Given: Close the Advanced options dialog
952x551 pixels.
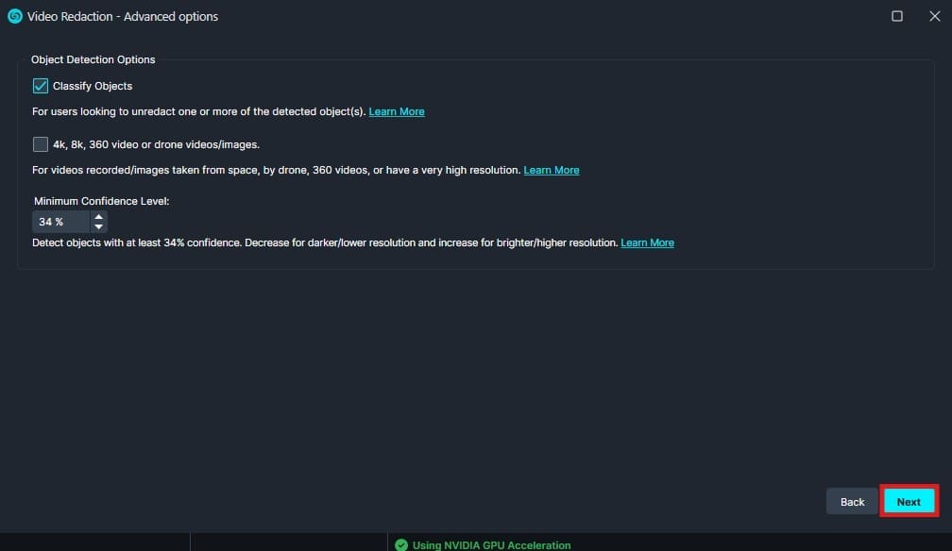Looking at the screenshot, I should pos(934,16).
